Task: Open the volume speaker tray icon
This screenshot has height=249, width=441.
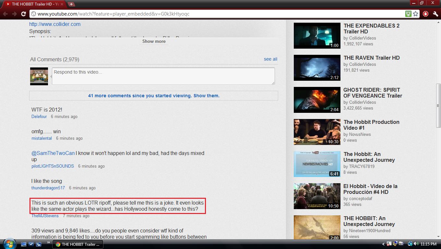Action: tap(416, 244)
